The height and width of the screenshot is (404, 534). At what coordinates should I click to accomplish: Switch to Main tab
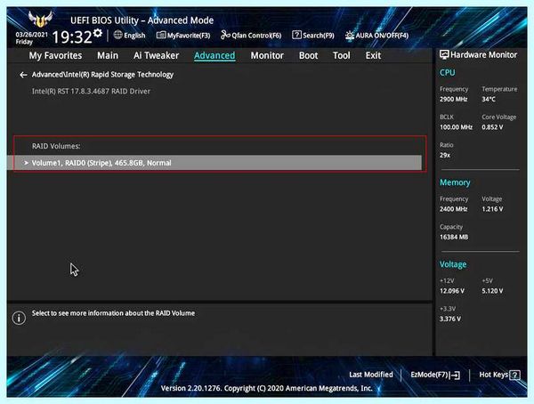point(108,55)
